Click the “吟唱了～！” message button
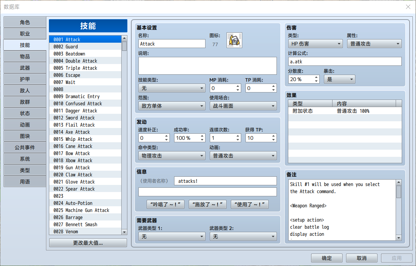This screenshot has height=266, width=416. (x=166, y=204)
